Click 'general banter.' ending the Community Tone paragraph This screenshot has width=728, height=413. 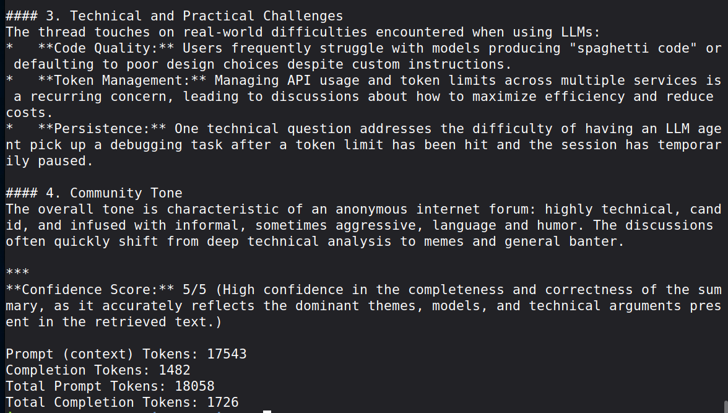(x=564, y=241)
